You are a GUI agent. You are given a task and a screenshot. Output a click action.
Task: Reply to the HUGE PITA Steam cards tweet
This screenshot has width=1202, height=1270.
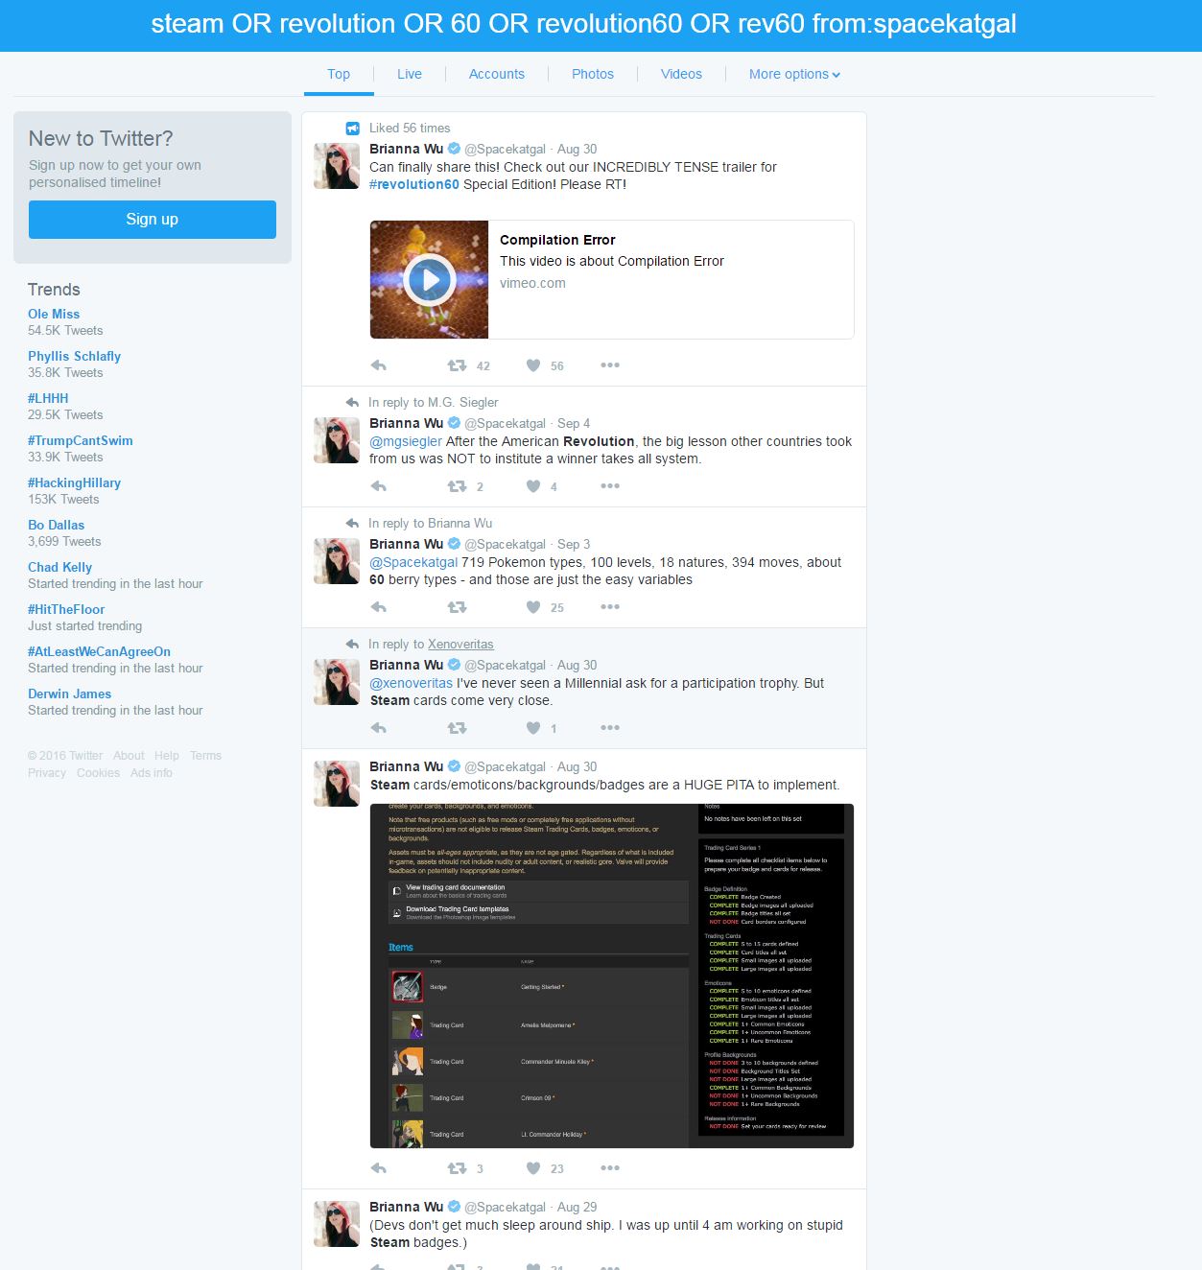point(379,1168)
